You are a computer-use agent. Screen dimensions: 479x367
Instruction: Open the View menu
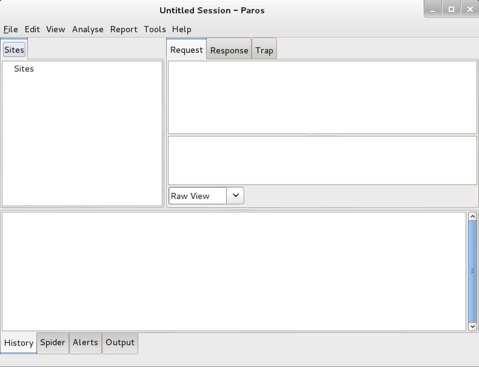point(55,29)
